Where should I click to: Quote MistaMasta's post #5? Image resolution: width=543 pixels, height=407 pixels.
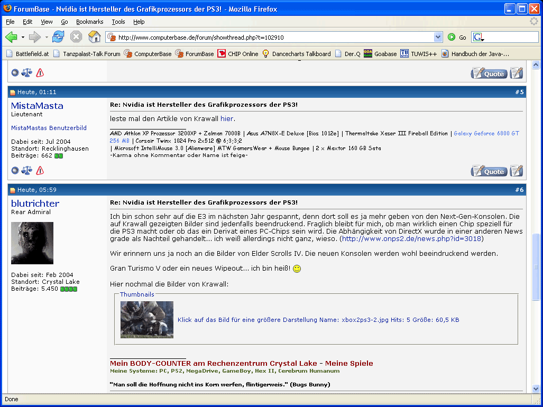[489, 171]
